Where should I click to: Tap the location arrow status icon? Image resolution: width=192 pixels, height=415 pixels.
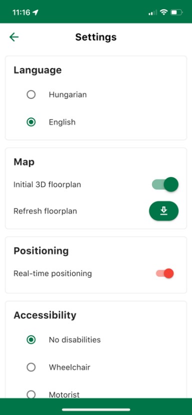(x=35, y=12)
